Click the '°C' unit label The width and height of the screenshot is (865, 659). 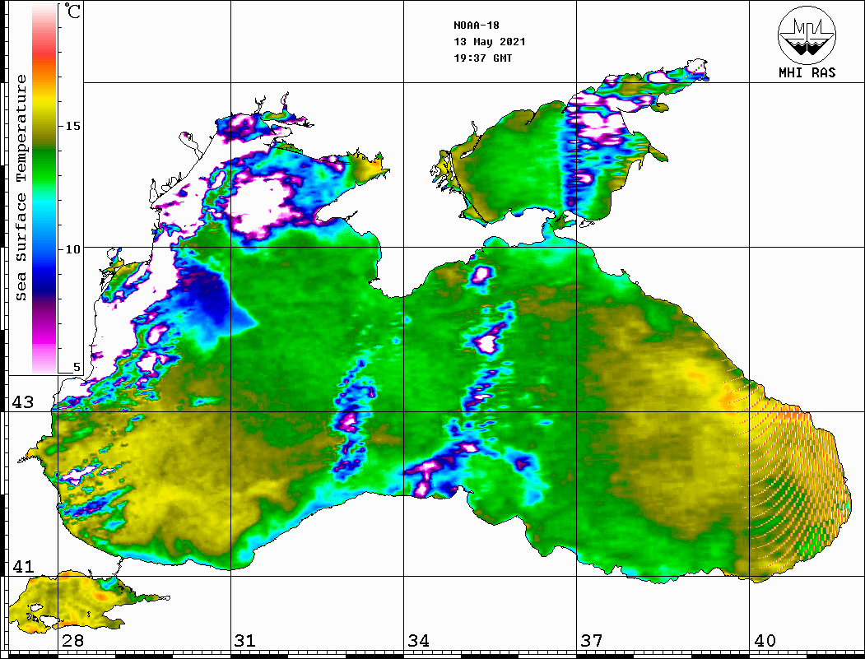point(72,11)
